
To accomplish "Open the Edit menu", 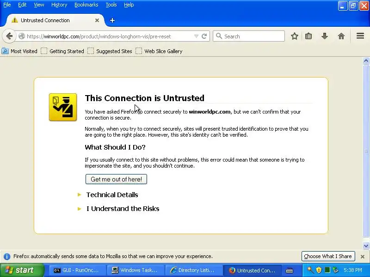I will [22, 5].
